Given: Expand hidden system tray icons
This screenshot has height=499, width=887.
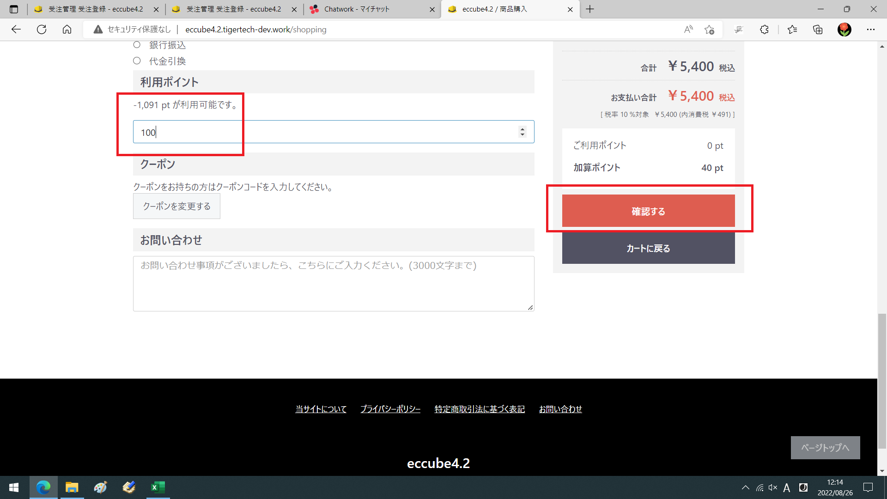Looking at the screenshot, I should [745, 487].
